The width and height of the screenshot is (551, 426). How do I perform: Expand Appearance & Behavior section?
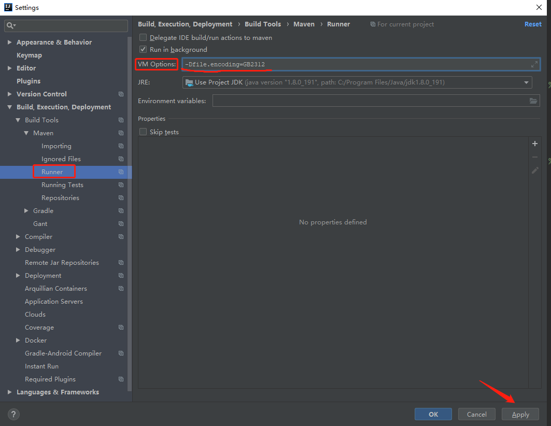point(9,42)
